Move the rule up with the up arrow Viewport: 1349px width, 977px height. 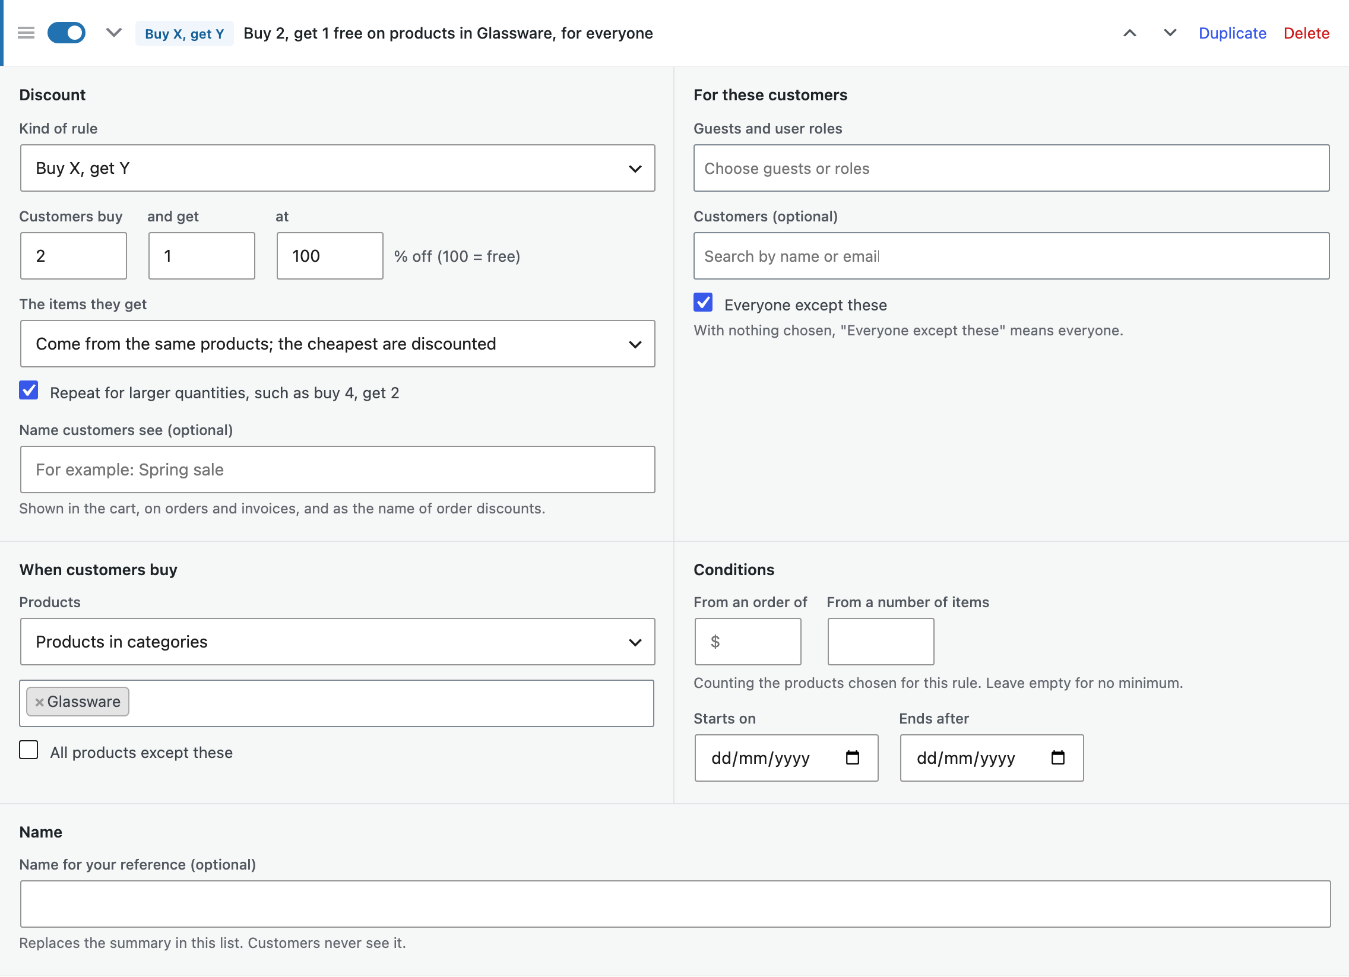point(1129,33)
